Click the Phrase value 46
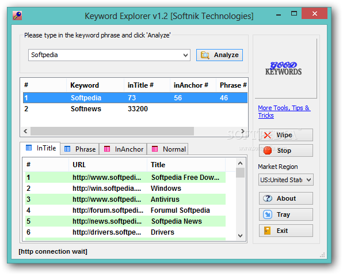Screen dimensions: 343x275 (224, 98)
